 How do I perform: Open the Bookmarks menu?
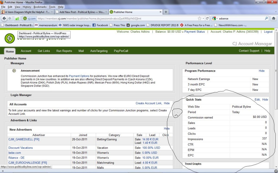click(40, 7)
